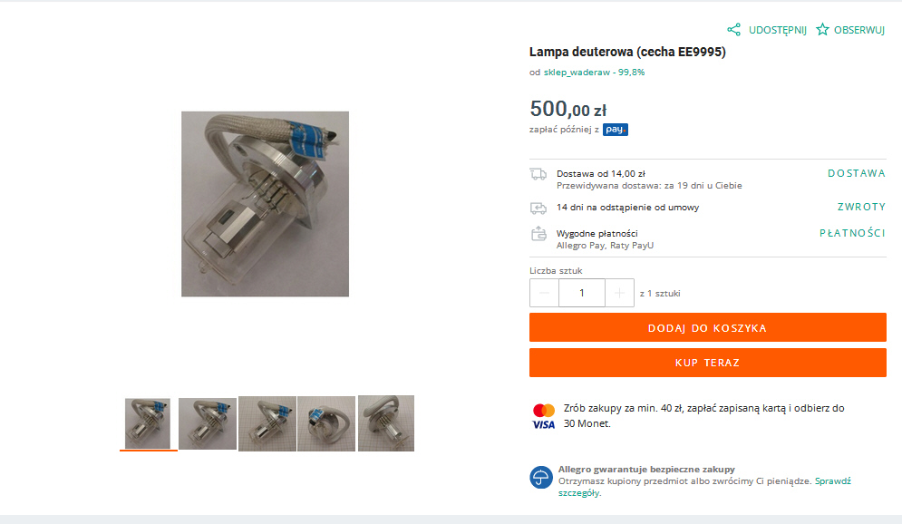Click the returns icon beside 14 dni
This screenshot has height=524, width=902.
538,208
